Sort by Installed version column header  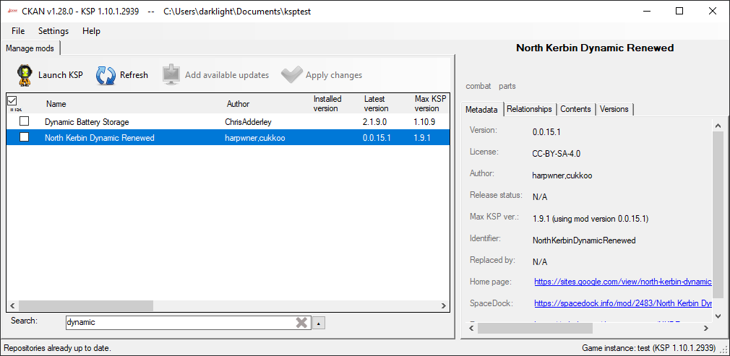(x=327, y=103)
